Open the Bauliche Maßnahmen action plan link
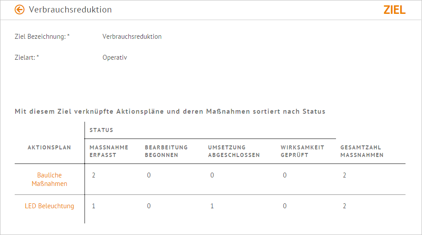The width and height of the screenshot is (422, 235). pos(49,179)
